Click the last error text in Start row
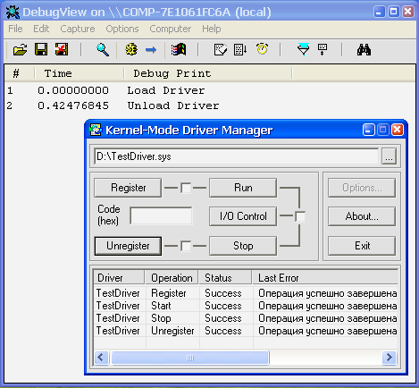The height and width of the screenshot is (388, 419). tap(328, 306)
